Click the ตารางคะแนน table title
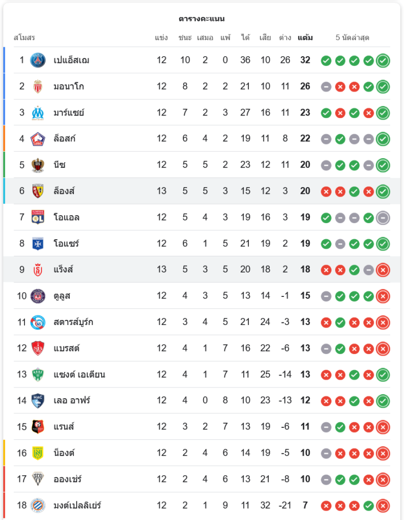Screen dimensions: 404x520 click(x=201, y=19)
